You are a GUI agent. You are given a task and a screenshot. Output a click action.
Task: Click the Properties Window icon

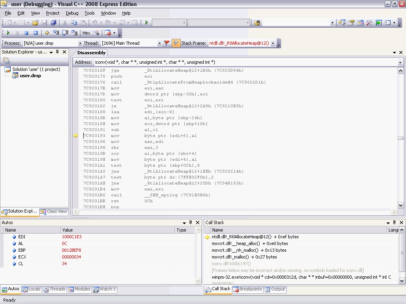[x=351, y=23]
